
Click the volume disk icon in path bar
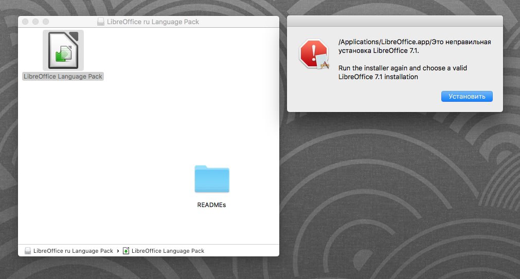(28, 251)
